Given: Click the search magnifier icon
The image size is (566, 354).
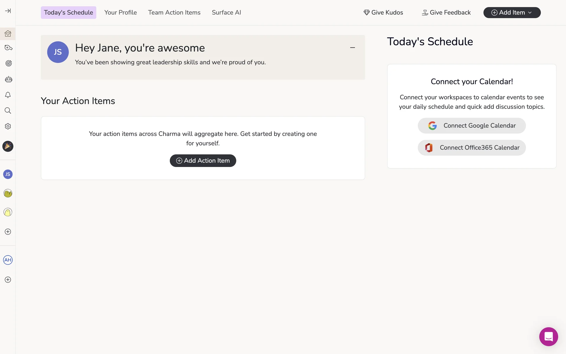Looking at the screenshot, I should (8, 111).
